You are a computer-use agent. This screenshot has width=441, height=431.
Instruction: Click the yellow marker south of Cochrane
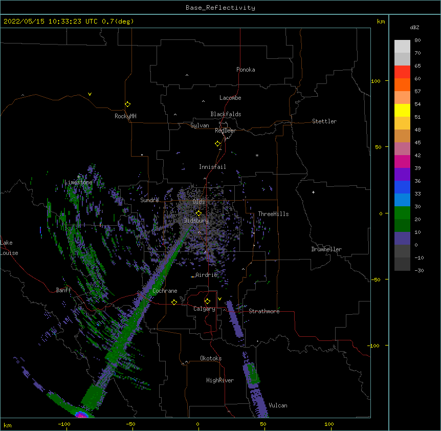tap(174, 302)
